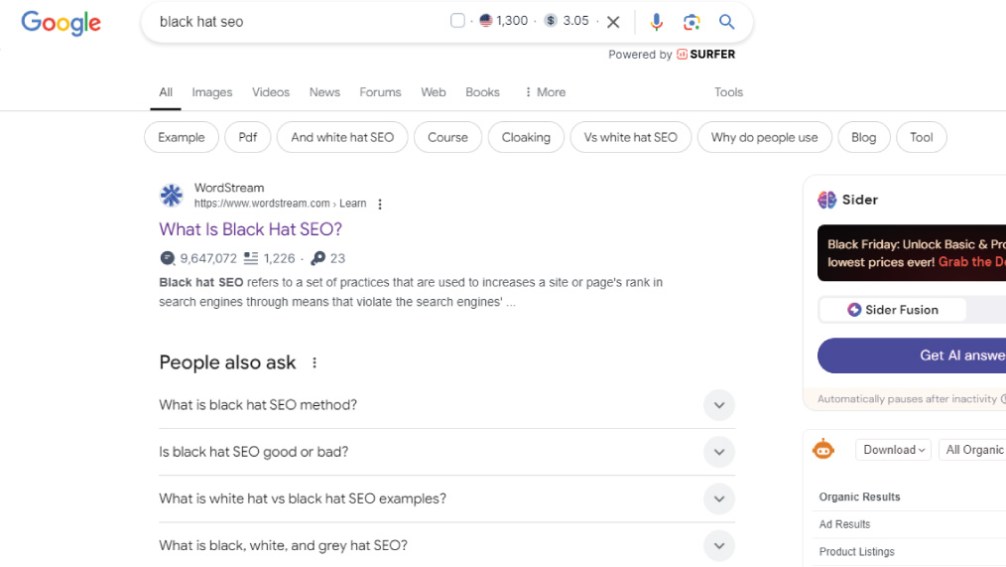Image resolution: width=1006 pixels, height=567 pixels.
Task: Clear the search box with X icon
Action: click(x=613, y=23)
